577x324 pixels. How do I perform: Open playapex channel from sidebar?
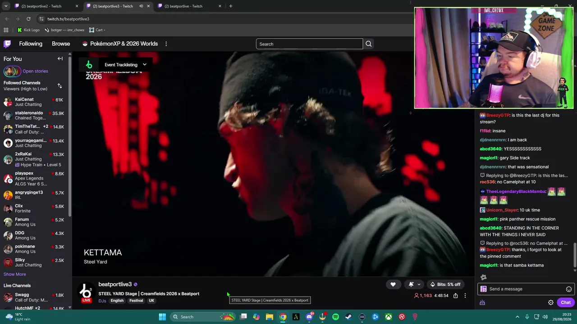click(34, 179)
